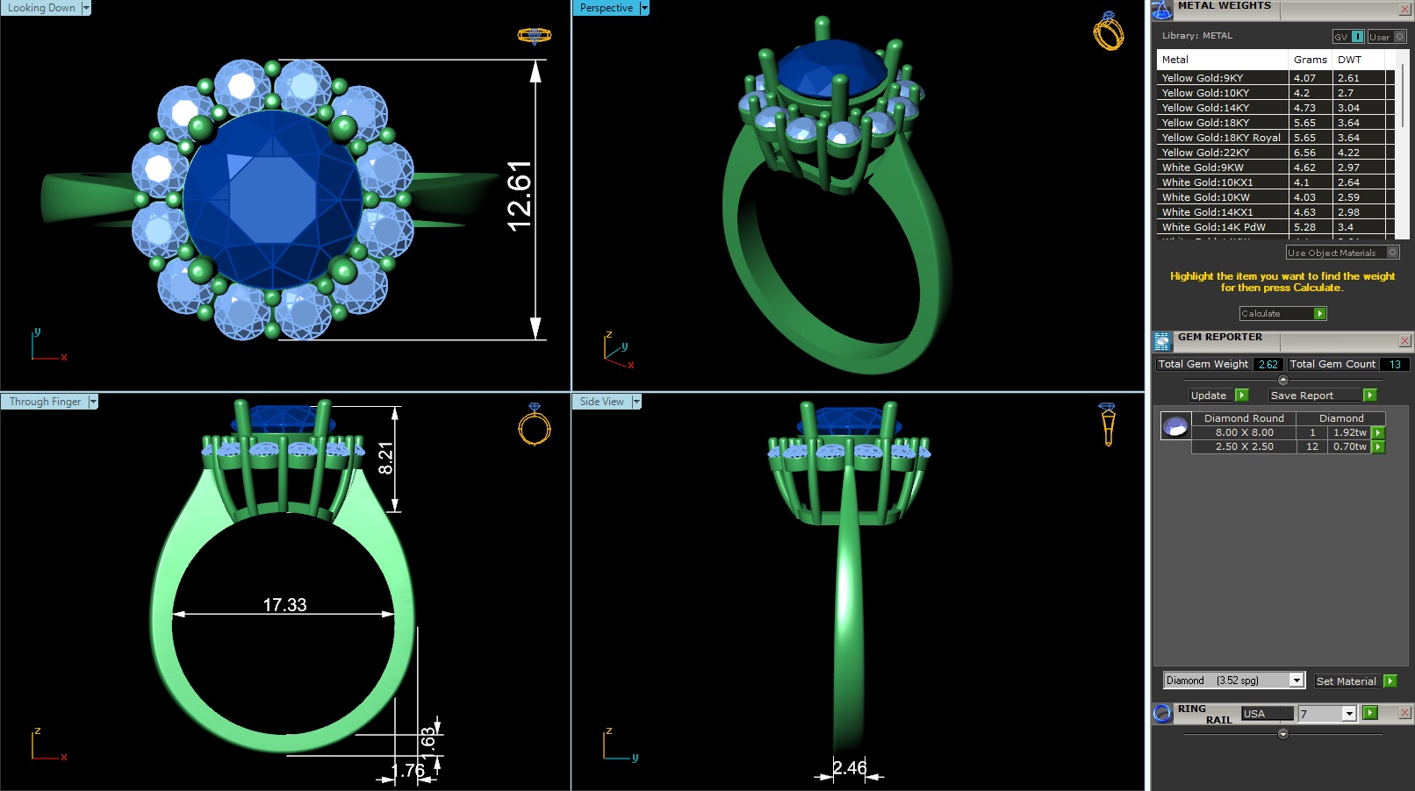This screenshot has width=1415, height=791.
Task: Select the White Gold:14KX1 row
Action: [1275, 212]
